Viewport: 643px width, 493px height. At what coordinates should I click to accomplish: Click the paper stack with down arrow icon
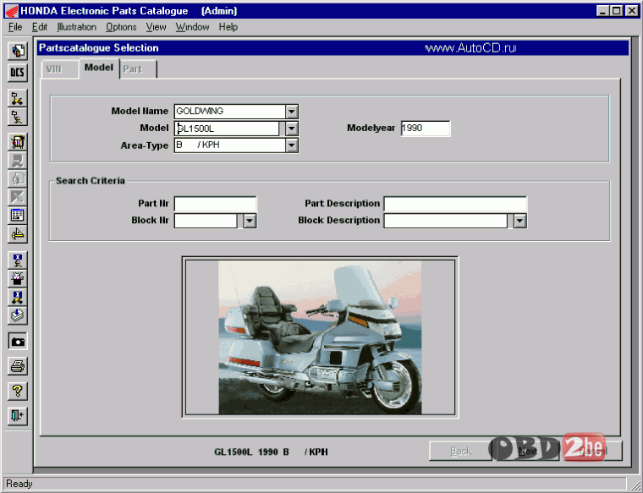click(17, 315)
